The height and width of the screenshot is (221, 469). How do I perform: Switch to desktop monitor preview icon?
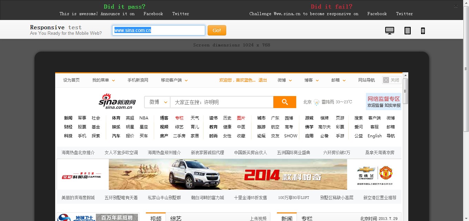(389, 31)
